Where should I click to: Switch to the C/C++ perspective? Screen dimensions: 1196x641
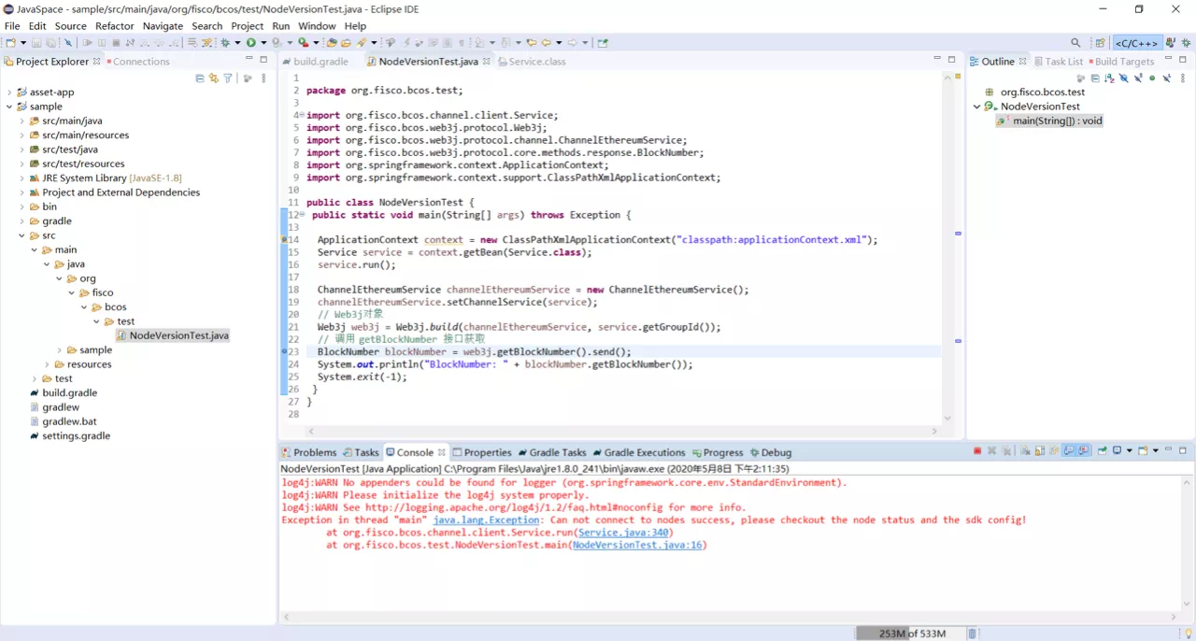click(x=1136, y=43)
